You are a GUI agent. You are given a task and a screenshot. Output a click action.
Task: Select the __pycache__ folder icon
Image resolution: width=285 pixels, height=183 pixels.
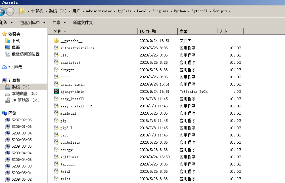click(x=57, y=41)
